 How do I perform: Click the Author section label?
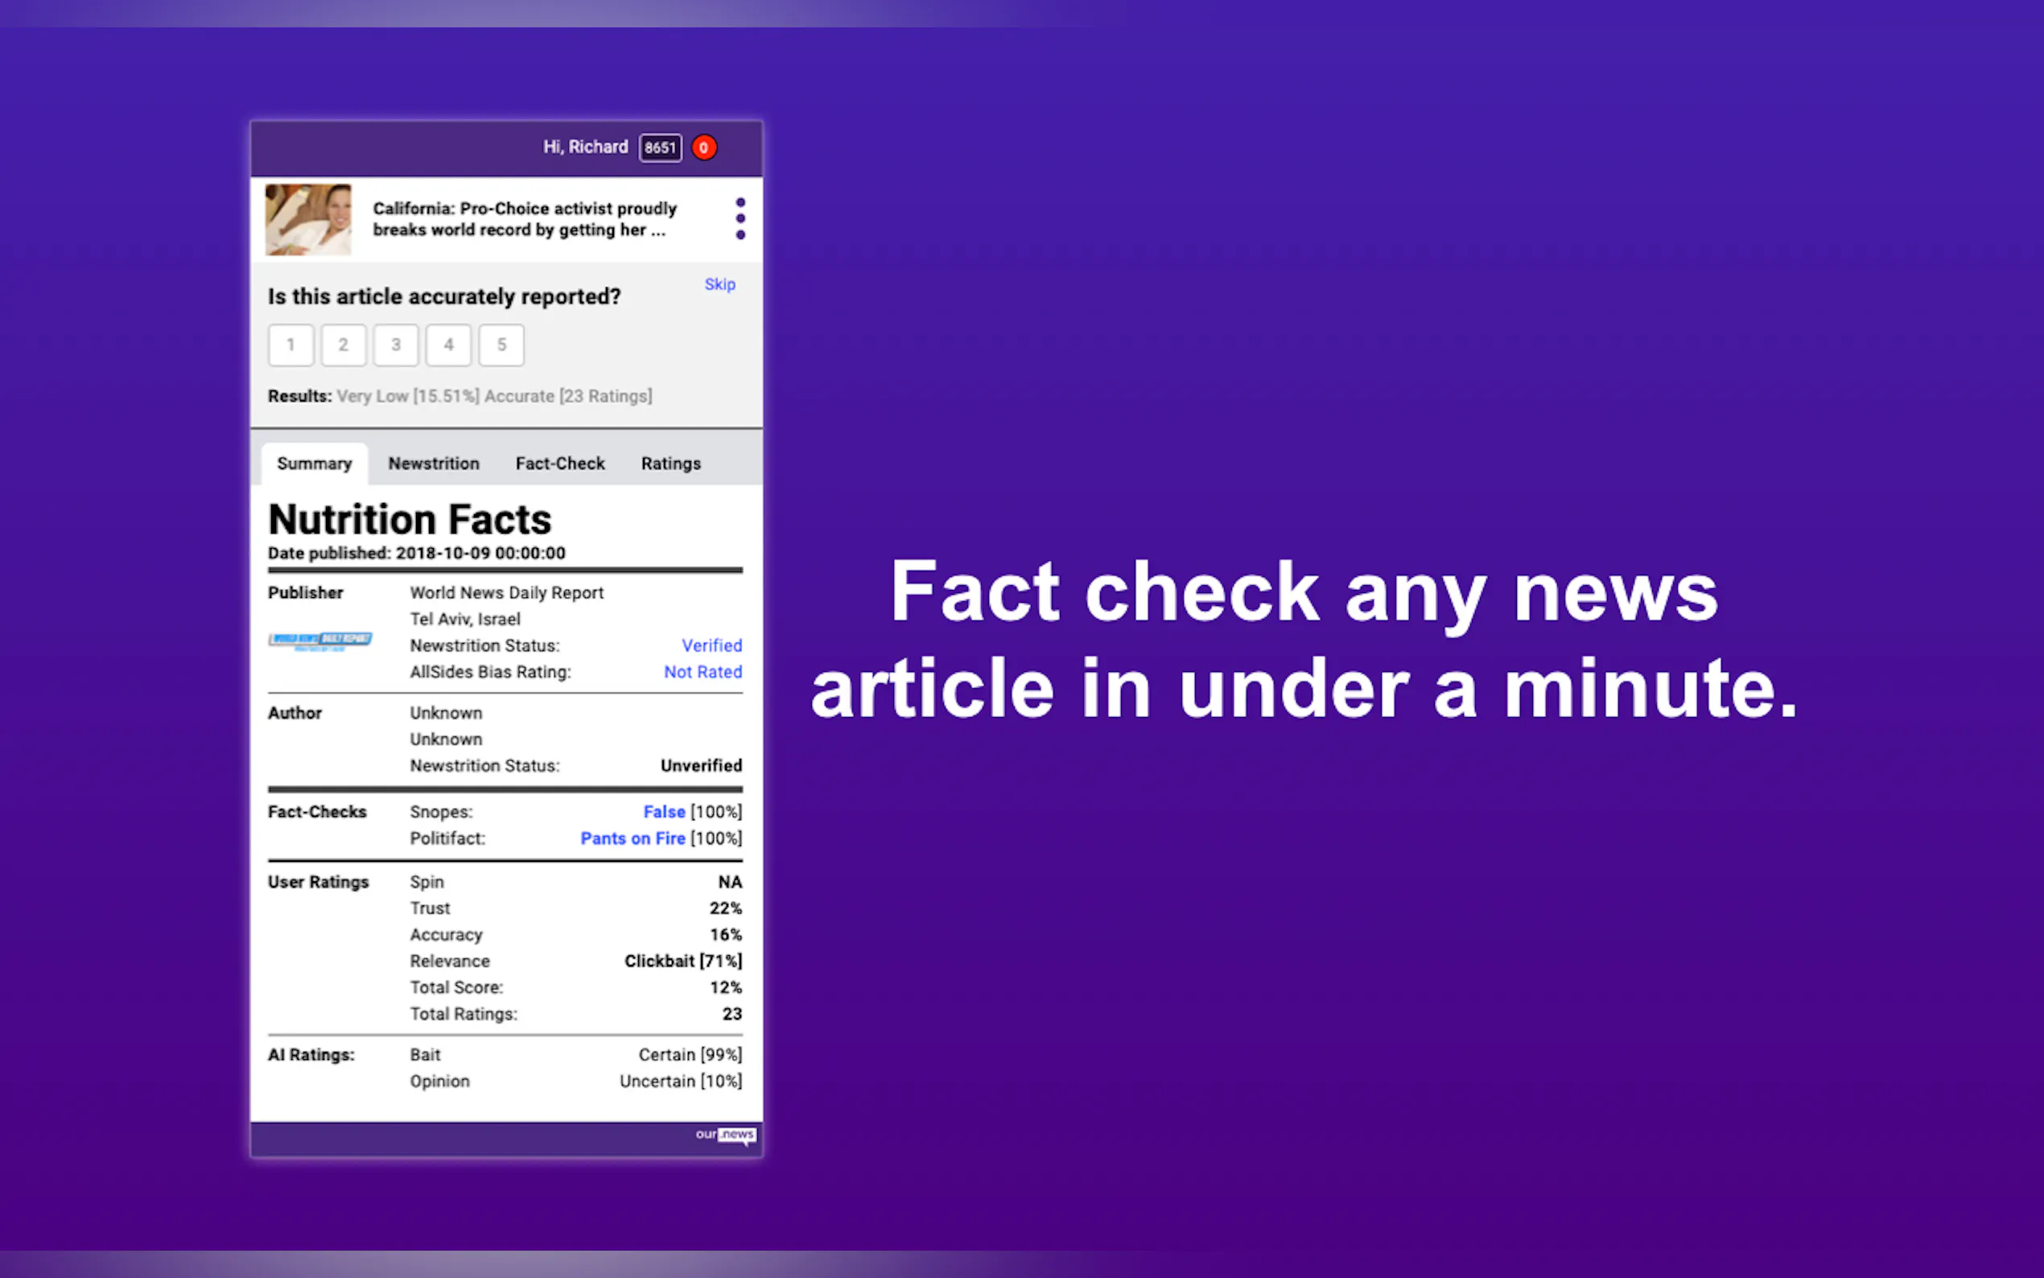tap(295, 713)
